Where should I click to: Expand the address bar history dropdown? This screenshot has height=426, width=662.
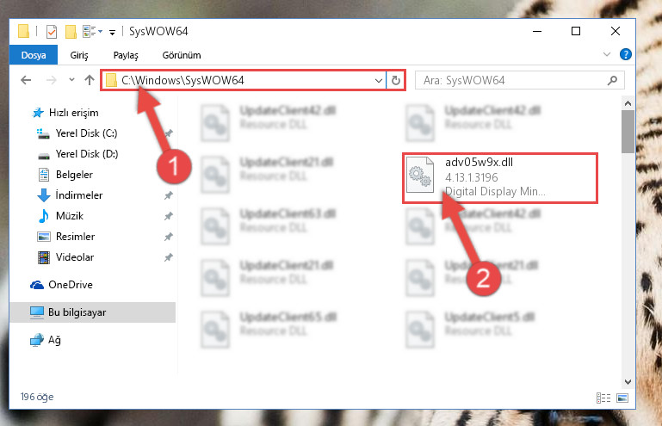(x=378, y=80)
